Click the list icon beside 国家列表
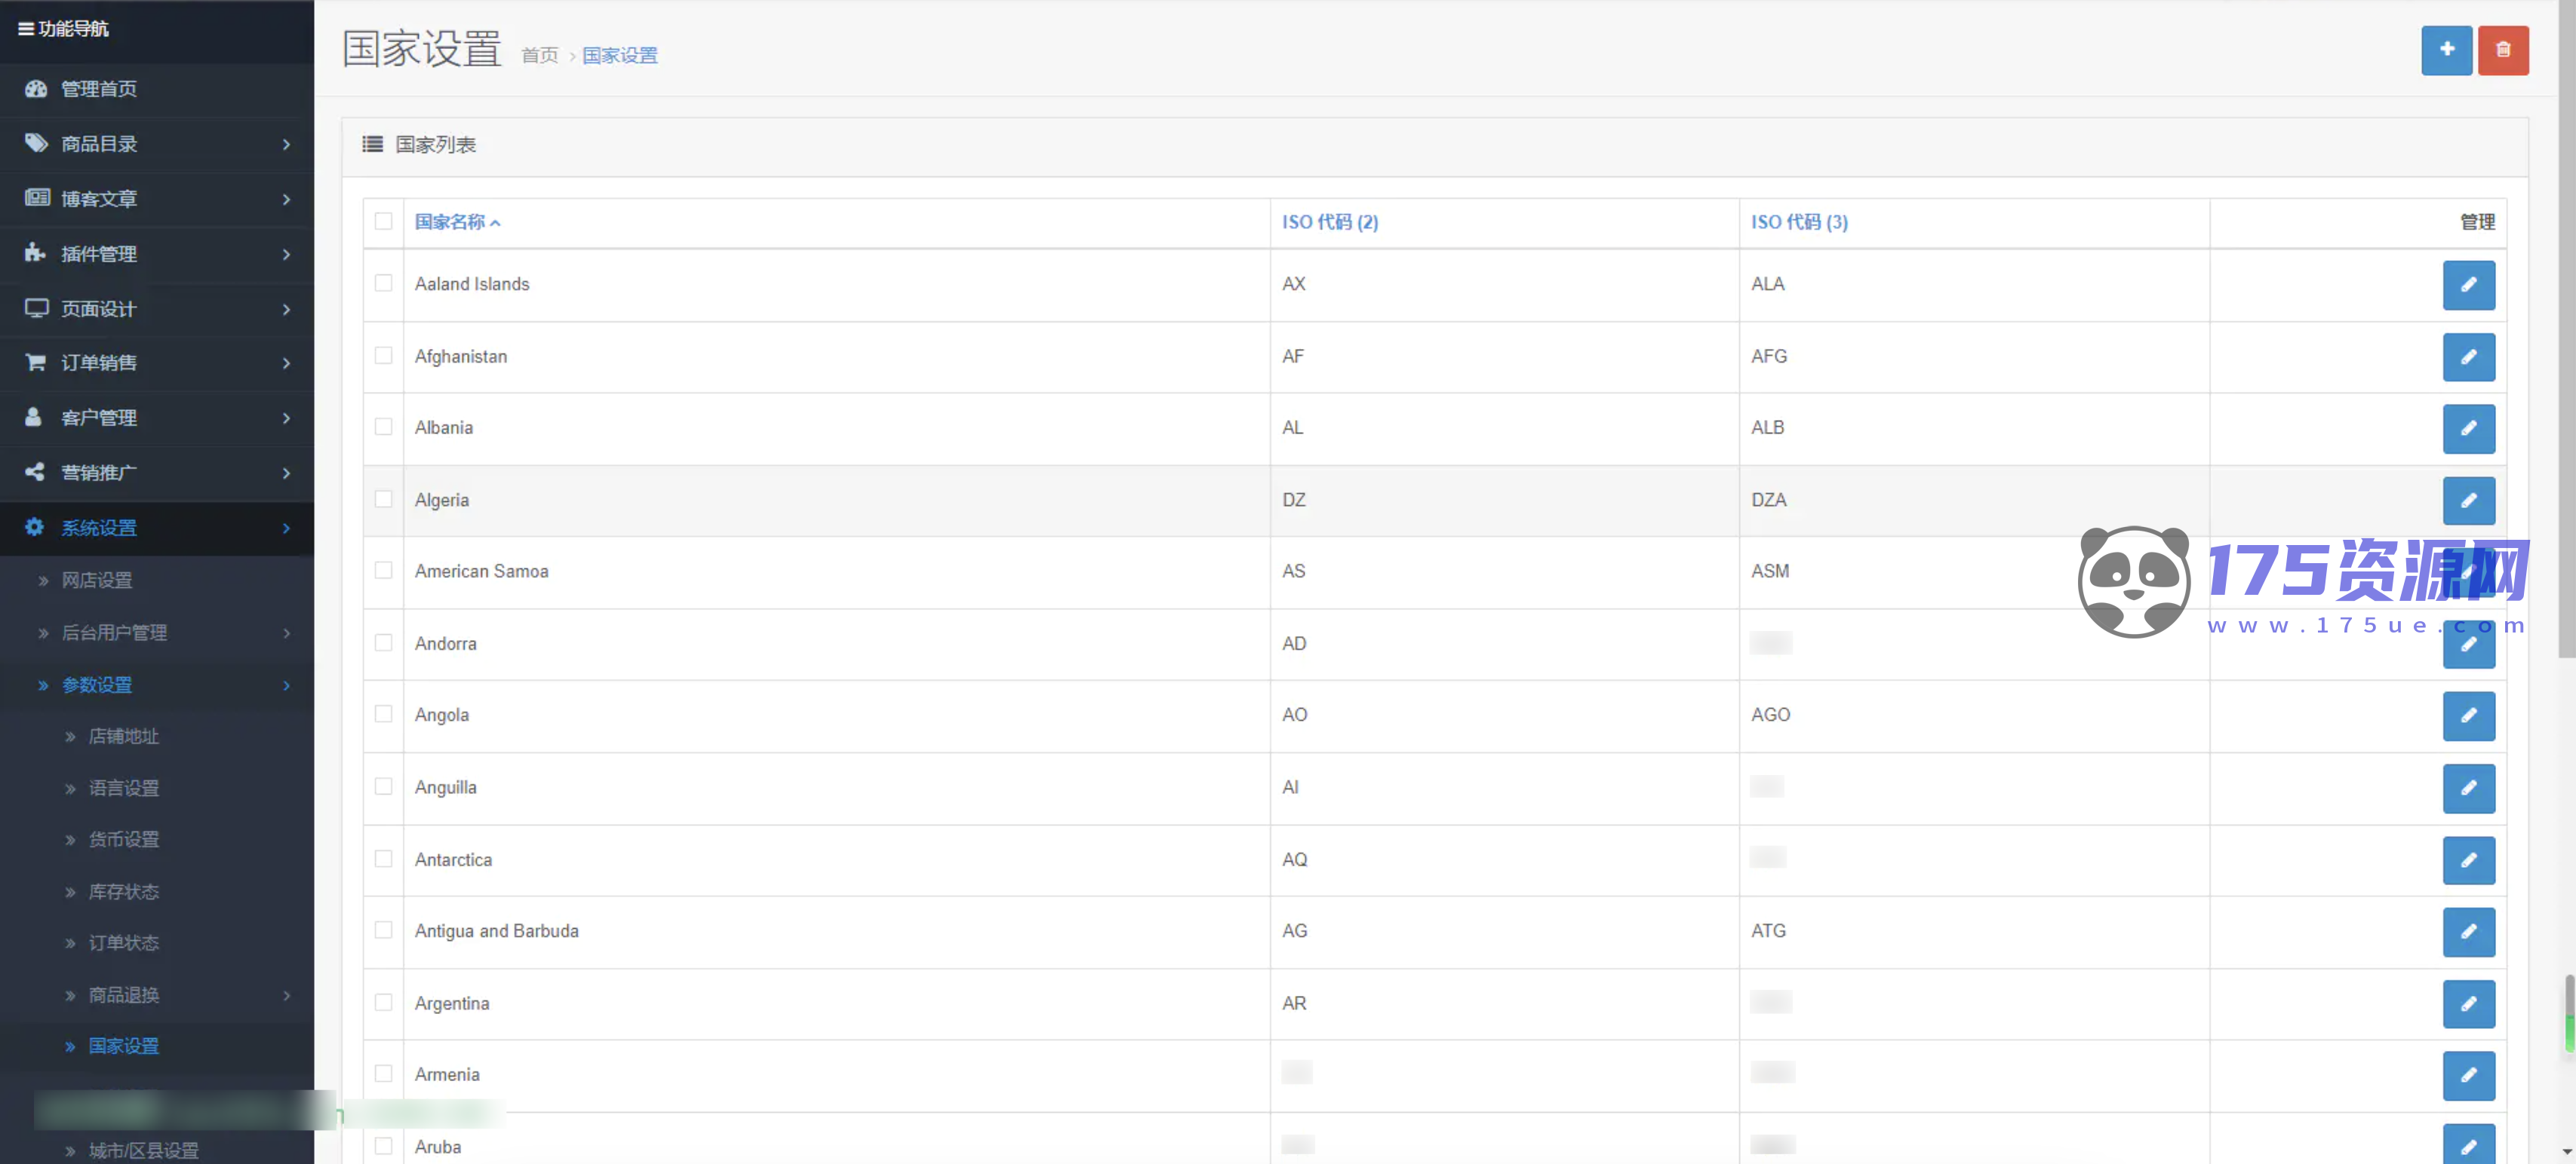The image size is (2576, 1164). point(372,144)
